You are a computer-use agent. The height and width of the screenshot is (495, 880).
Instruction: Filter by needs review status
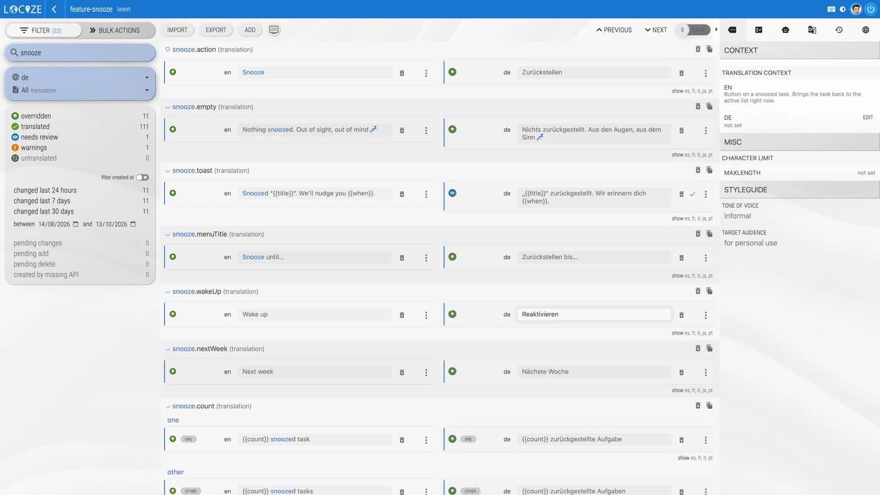pyautogui.click(x=80, y=137)
